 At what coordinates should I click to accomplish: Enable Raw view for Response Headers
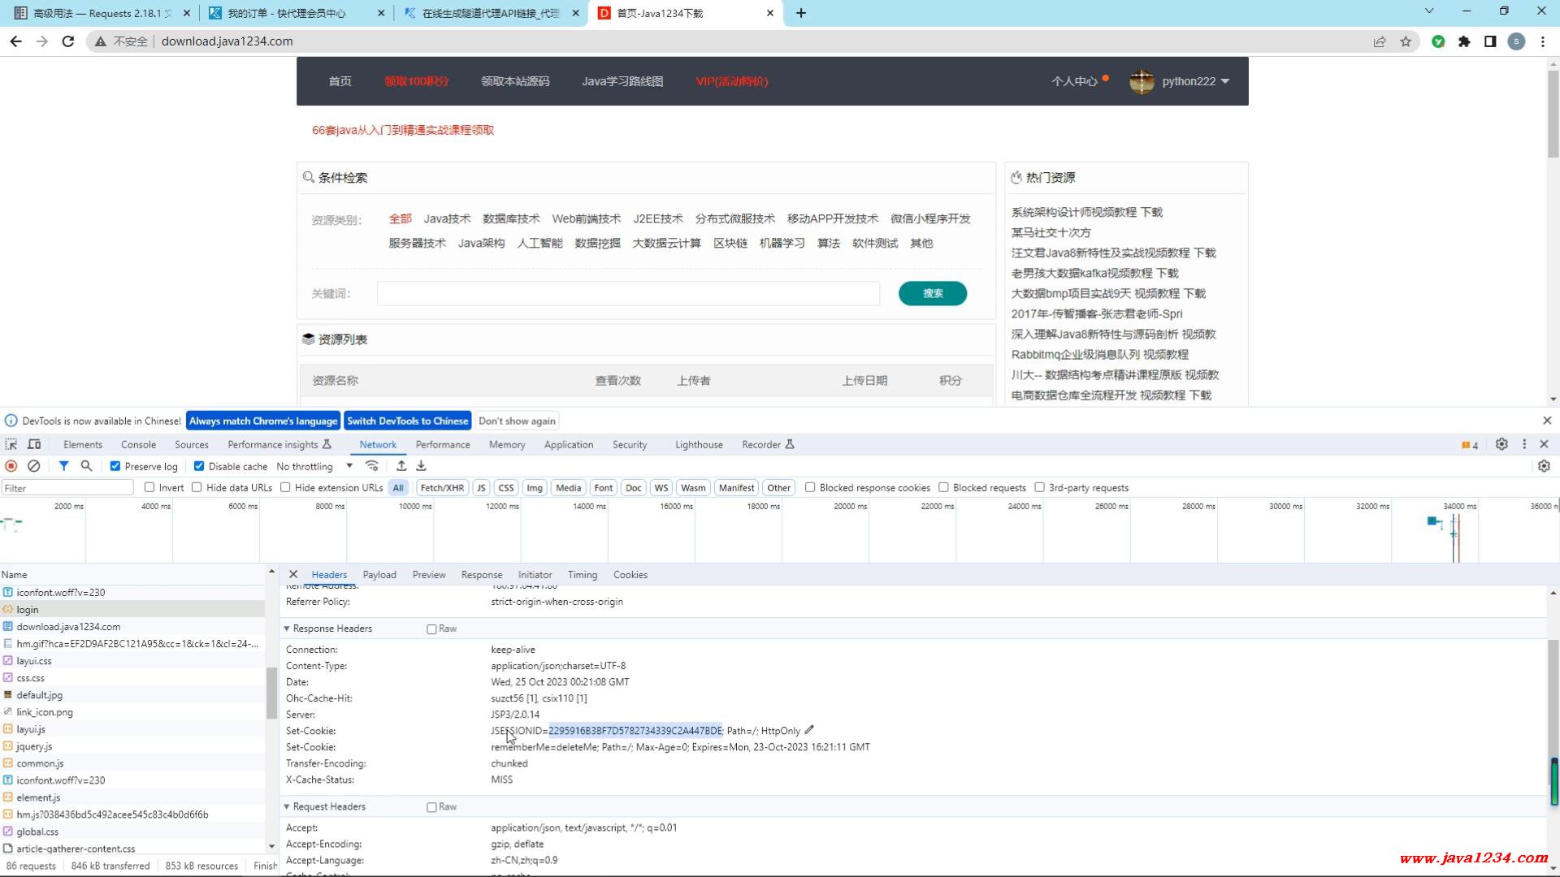pos(432,629)
